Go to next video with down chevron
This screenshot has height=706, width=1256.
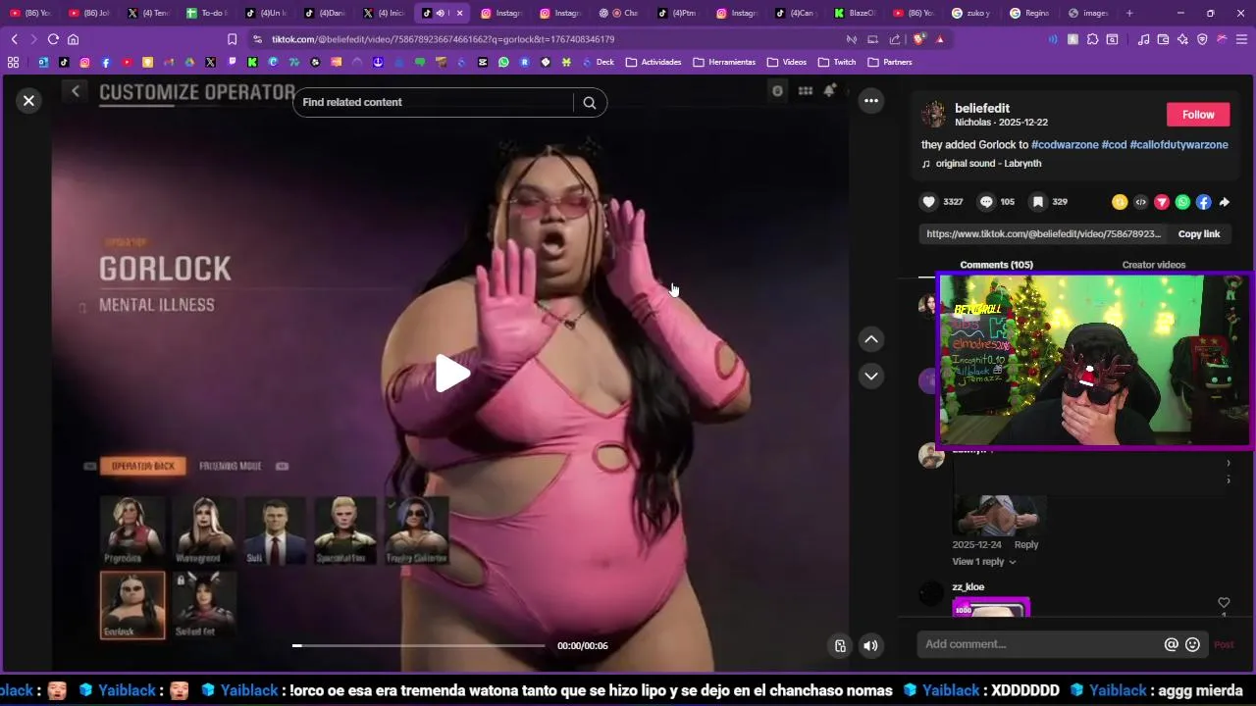(870, 376)
